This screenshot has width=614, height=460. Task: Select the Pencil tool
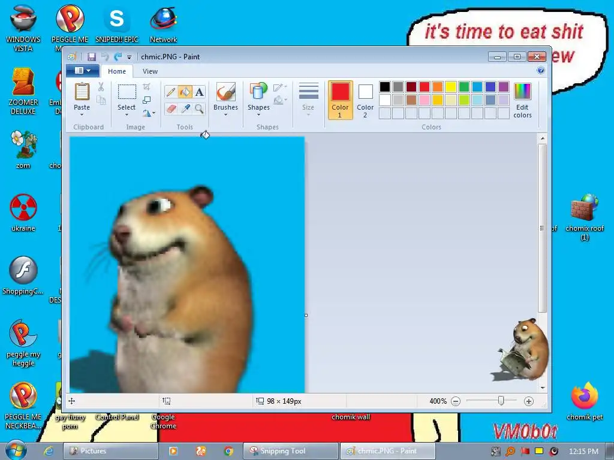click(x=170, y=92)
